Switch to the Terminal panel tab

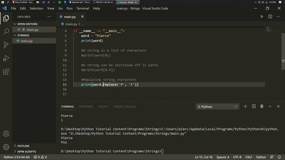pos(67,107)
